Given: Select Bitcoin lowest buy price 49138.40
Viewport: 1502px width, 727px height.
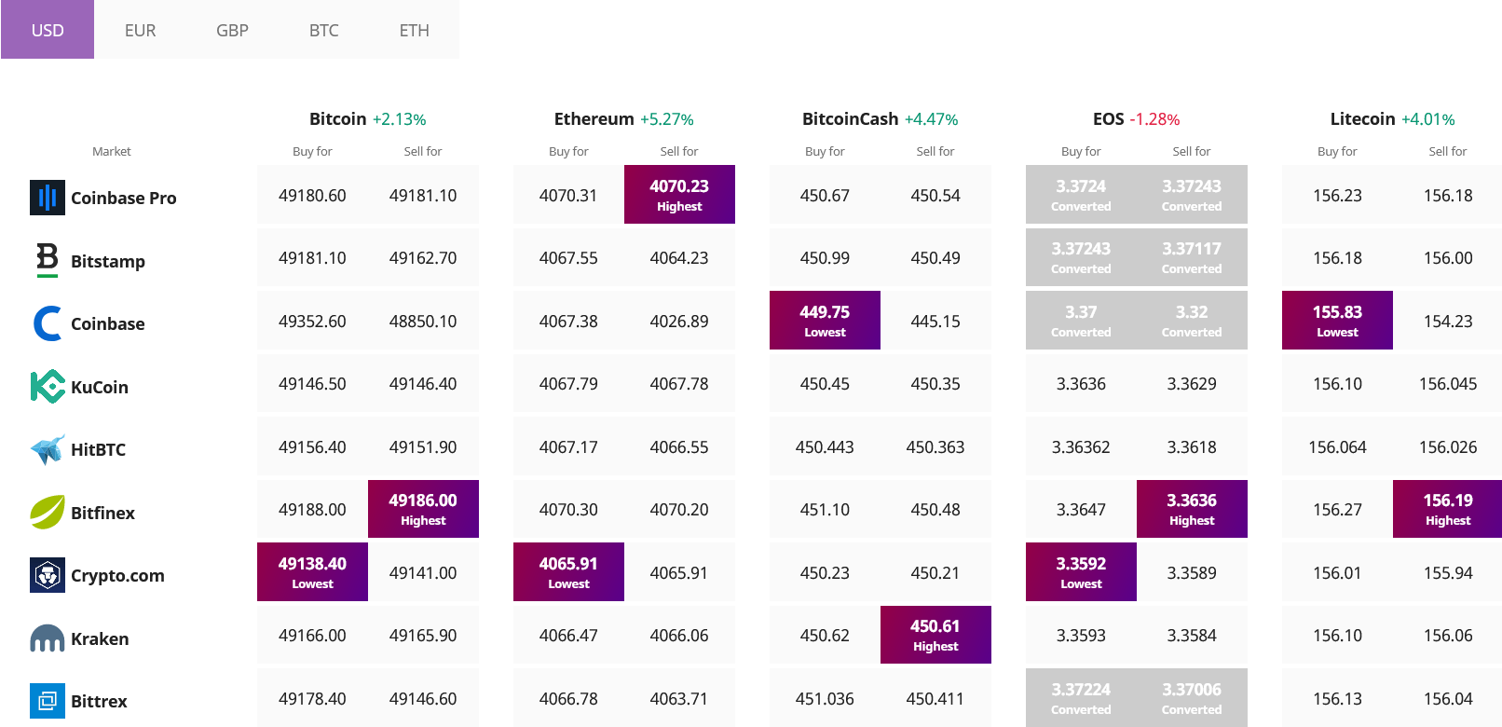Looking at the screenshot, I should pyautogui.click(x=312, y=572).
